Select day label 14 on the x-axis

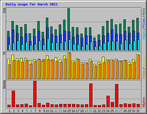pyautogui.click(x=65, y=111)
